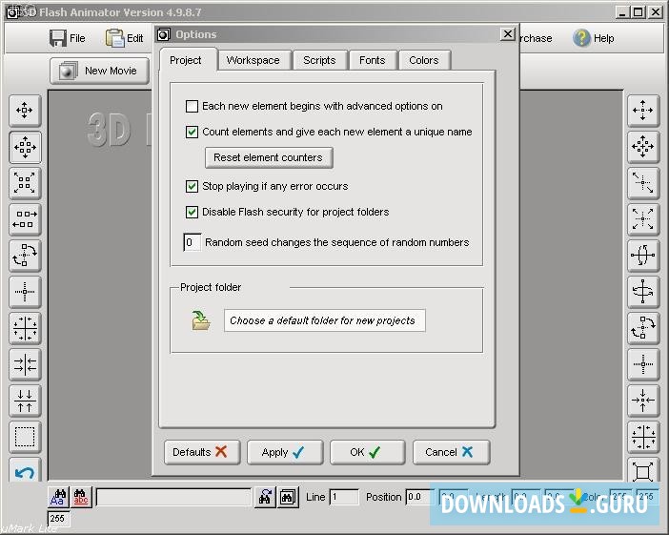Close the Options dialog
This screenshot has height=535, width=669.
[507, 34]
